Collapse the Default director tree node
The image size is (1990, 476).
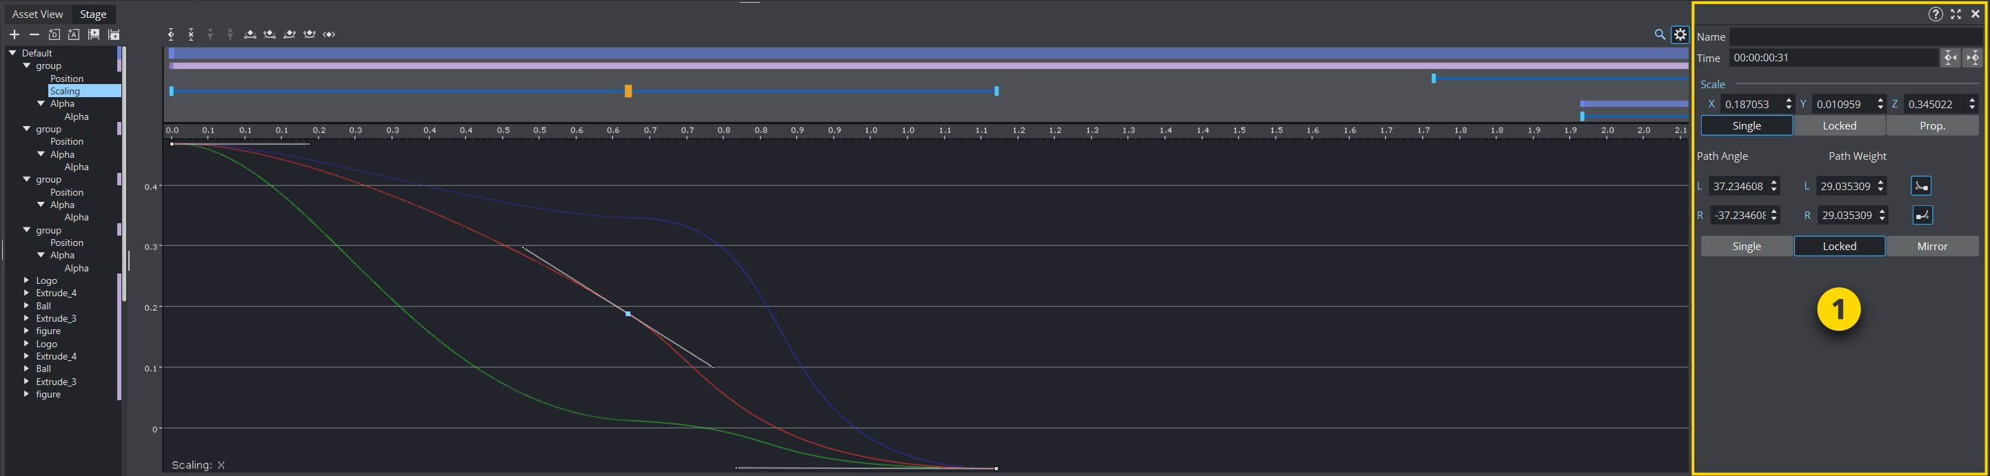pos(12,53)
